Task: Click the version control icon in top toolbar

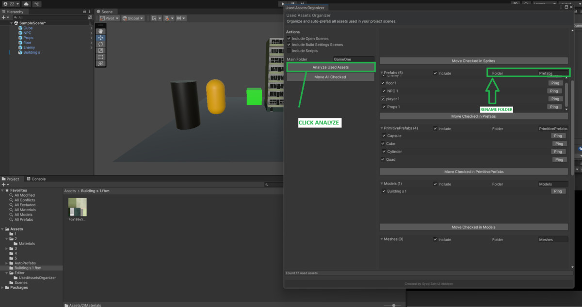Action: 37,4
